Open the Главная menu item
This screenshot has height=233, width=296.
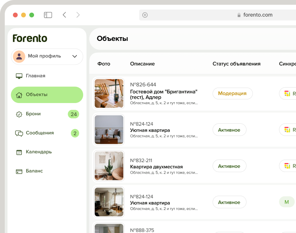point(47,76)
